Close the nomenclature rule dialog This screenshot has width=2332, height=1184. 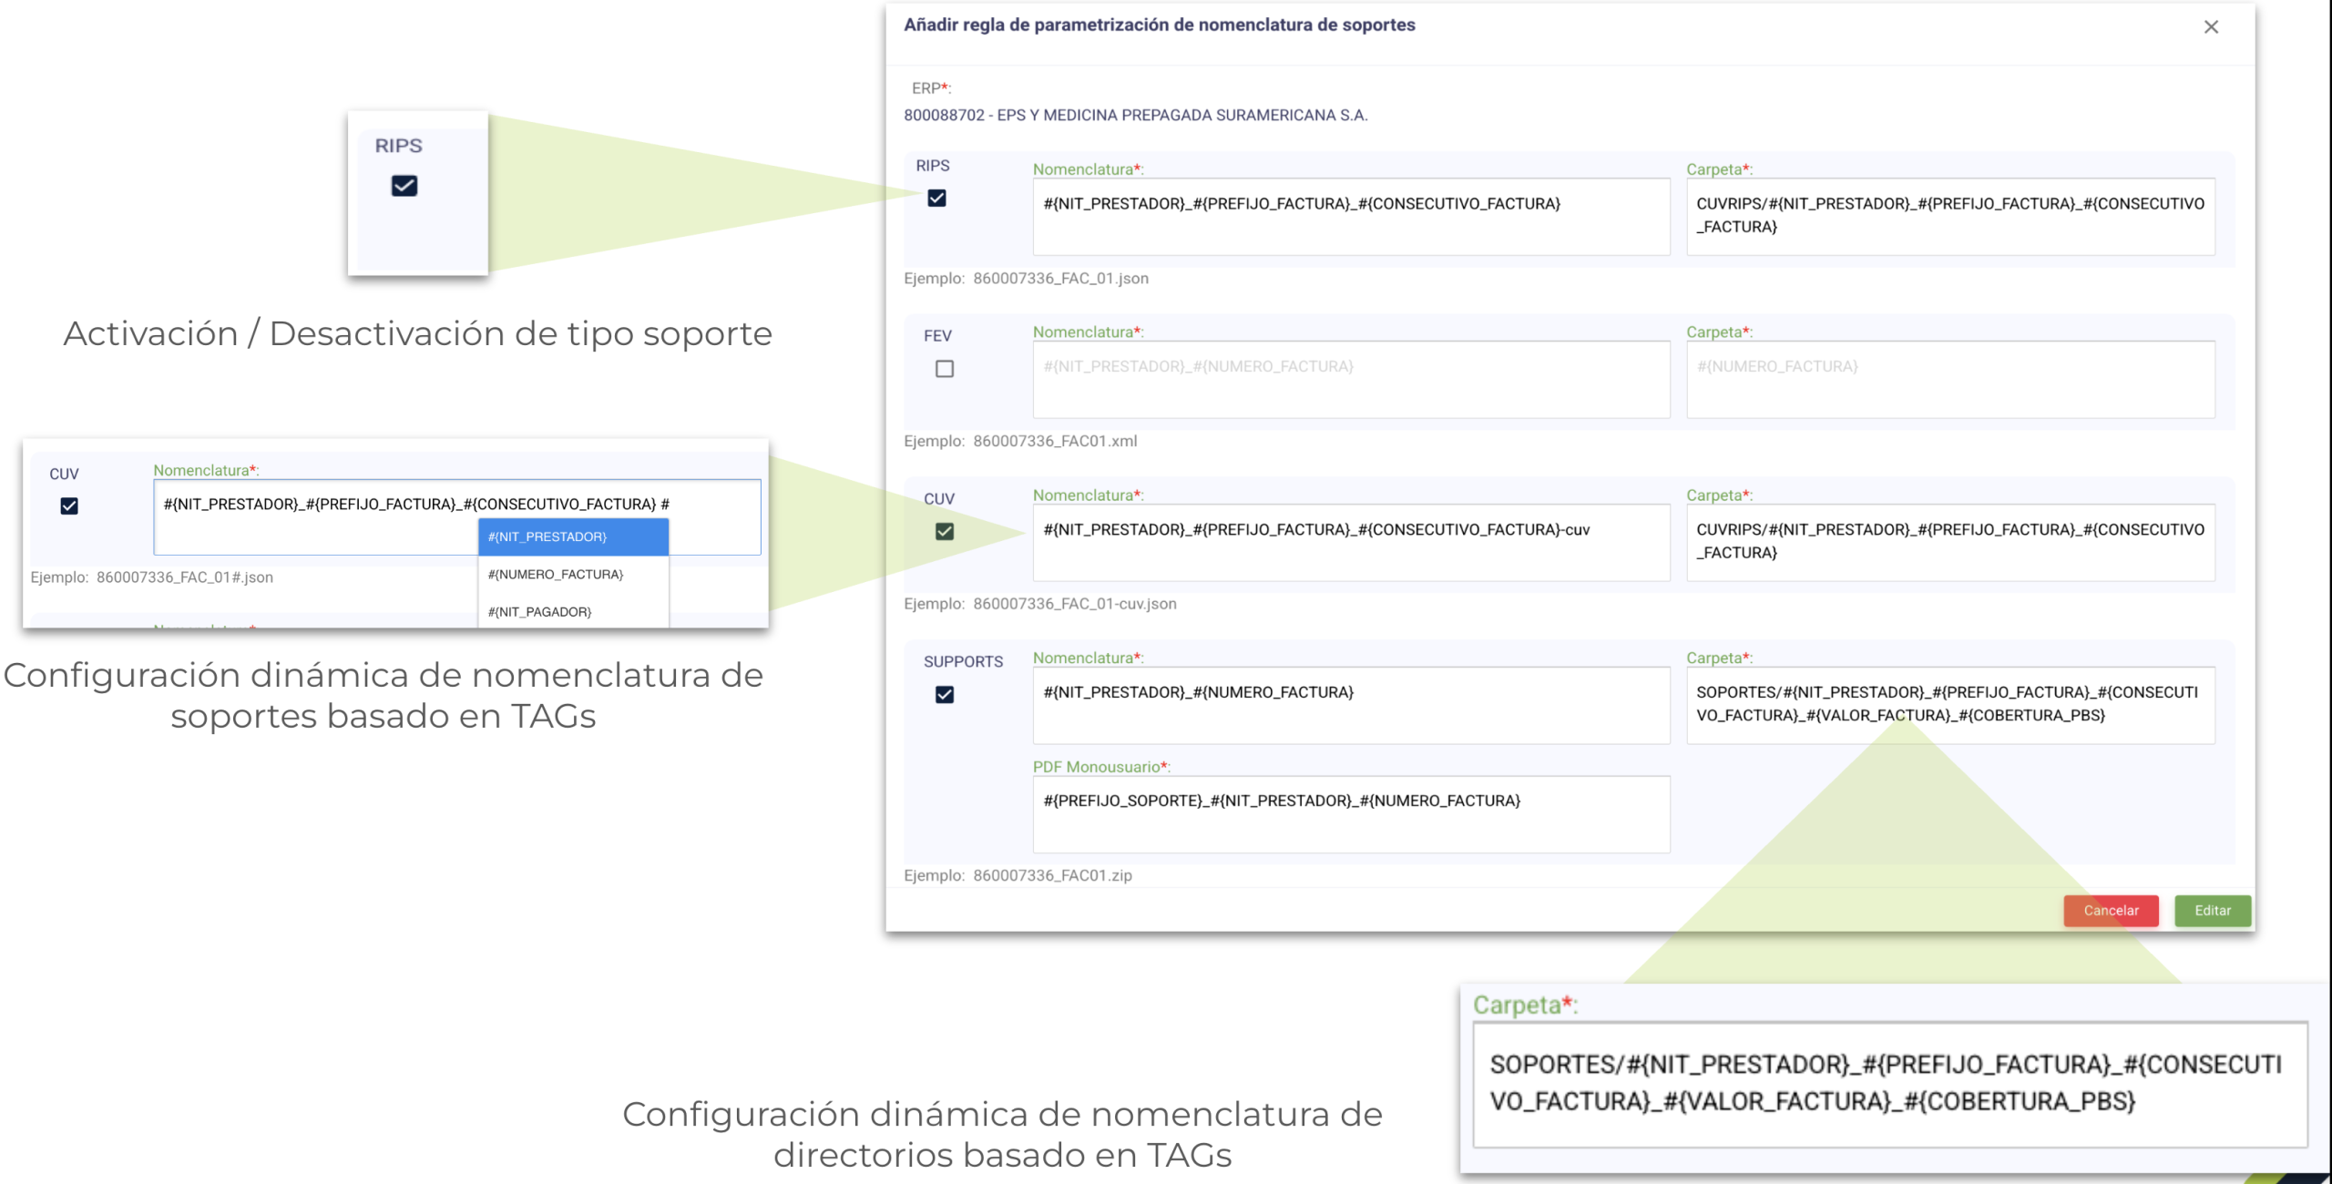(2211, 27)
